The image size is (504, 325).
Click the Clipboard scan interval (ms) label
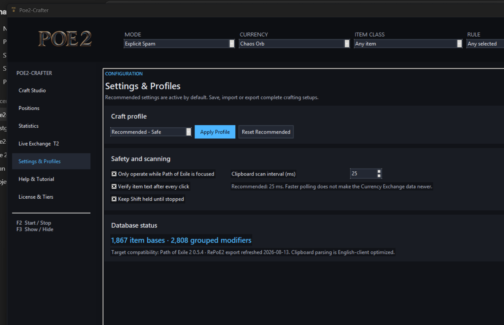tap(263, 174)
